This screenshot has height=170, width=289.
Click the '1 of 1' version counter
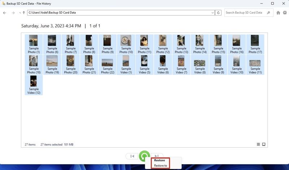[95, 26]
